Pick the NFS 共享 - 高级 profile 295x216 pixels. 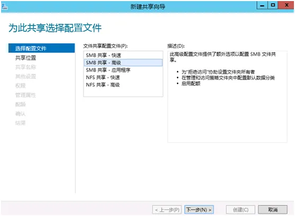(x=123, y=85)
